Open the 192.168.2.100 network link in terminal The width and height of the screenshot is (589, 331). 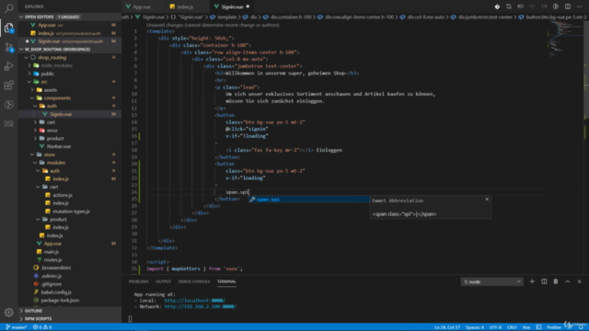point(201,306)
